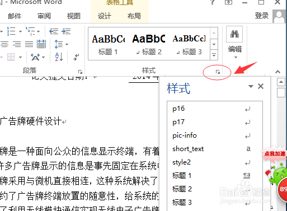Open numbered list dropdown arrow
Image resolution: width=287 pixels, height=211 pixels.
point(20,31)
